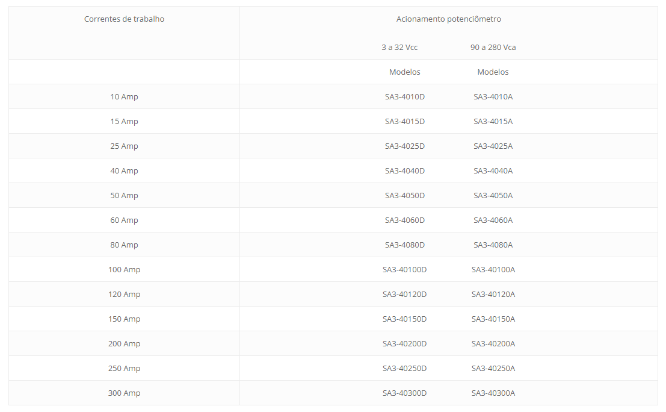Click model SA3-40200A
The image size is (666, 412).
pyautogui.click(x=493, y=343)
